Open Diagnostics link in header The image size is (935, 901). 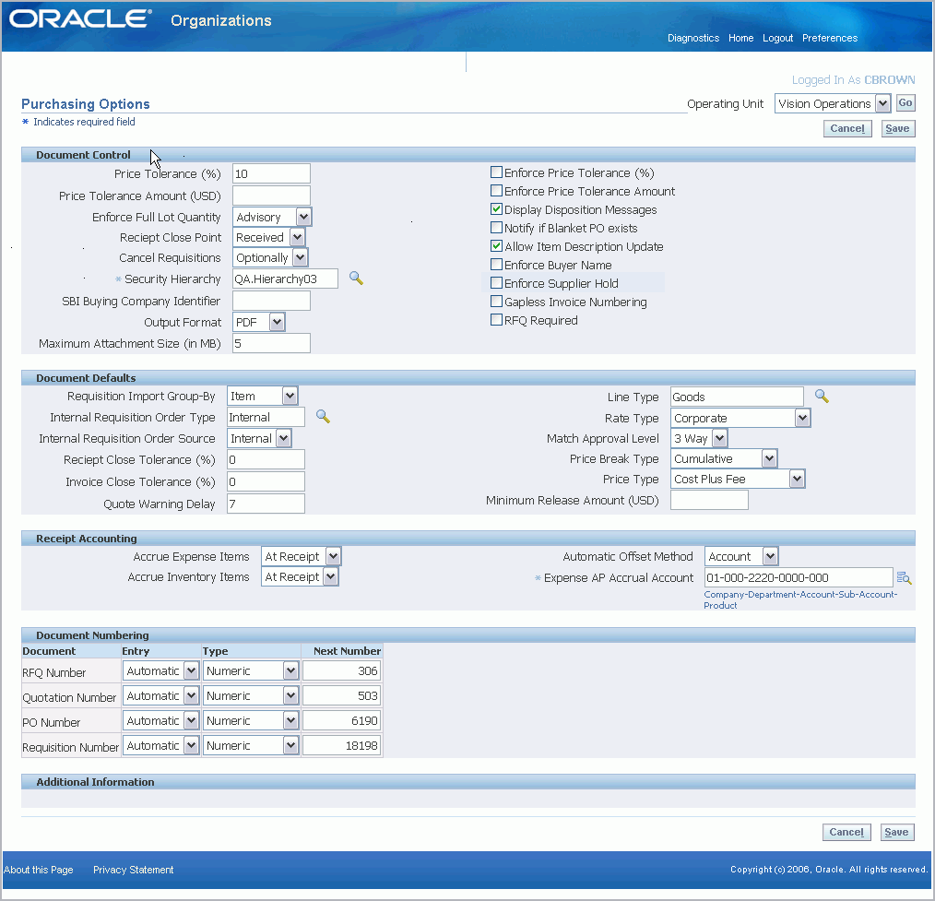click(x=692, y=38)
